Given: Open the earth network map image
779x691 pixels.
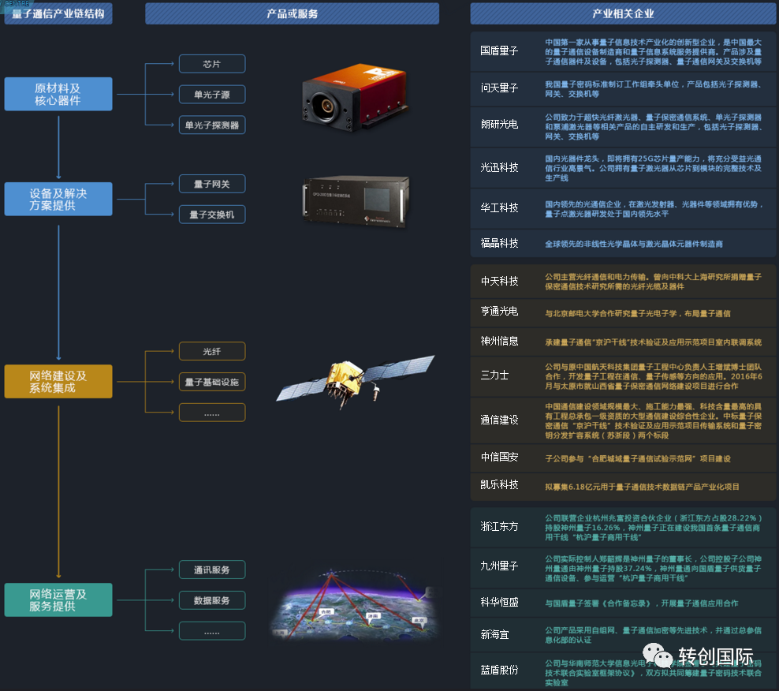Looking at the screenshot, I should click(x=356, y=605).
